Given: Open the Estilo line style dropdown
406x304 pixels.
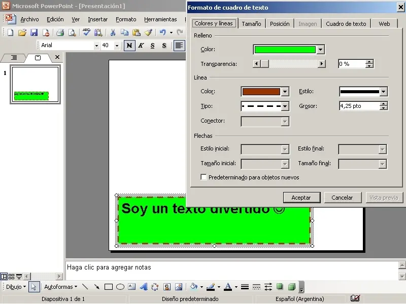Looking at the screenshot, I should click(384, 92).
